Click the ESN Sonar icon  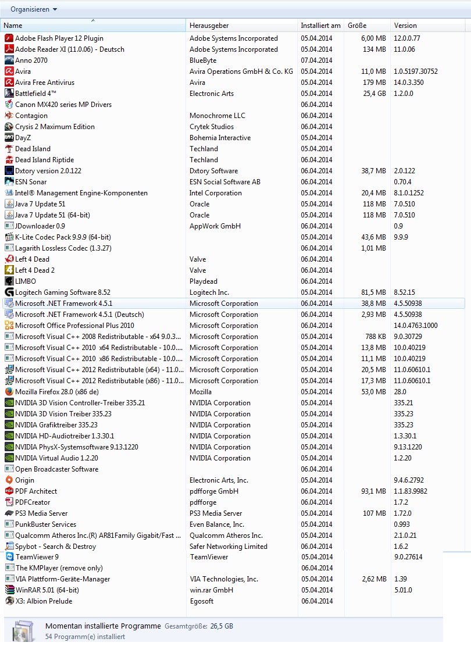(9, 182)
